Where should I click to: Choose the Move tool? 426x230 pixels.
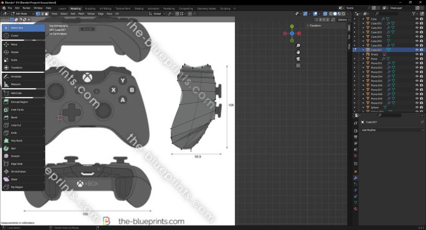[23, 45]
